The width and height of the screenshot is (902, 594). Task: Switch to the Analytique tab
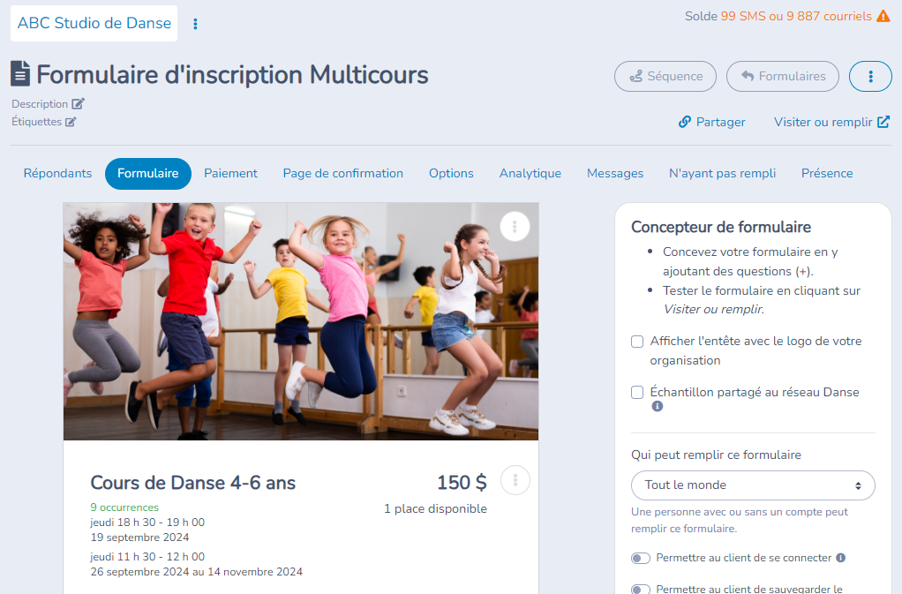(x=530, y=174)
